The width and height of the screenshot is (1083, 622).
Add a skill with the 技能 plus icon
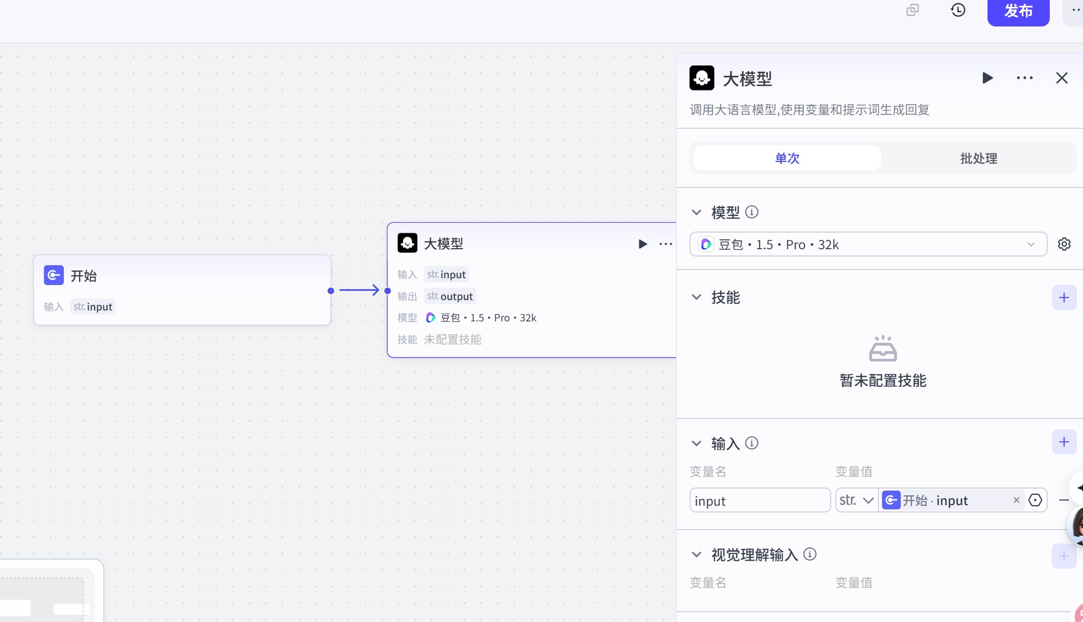1064,298
